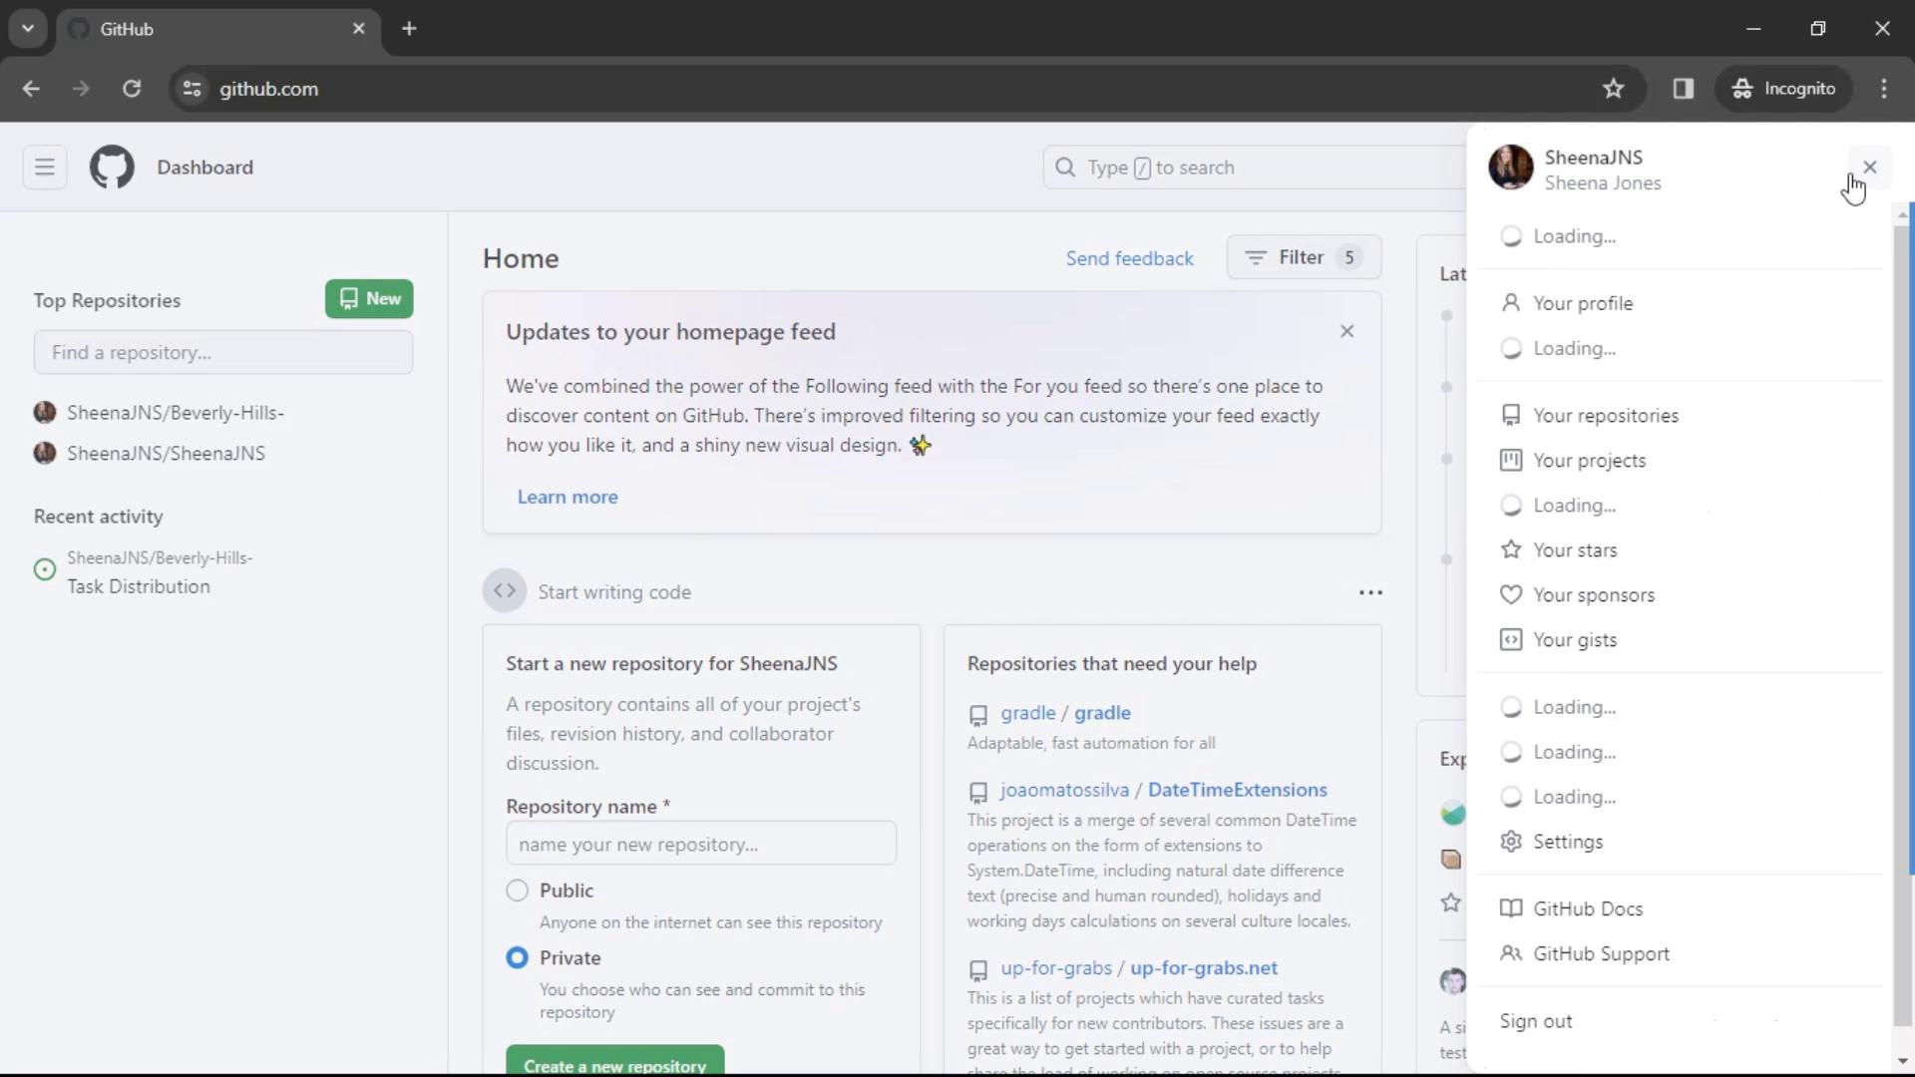The width and height of the screenshot is (1915, 1077).
Task: Open Your projects section
Action: coord(1590,461)
